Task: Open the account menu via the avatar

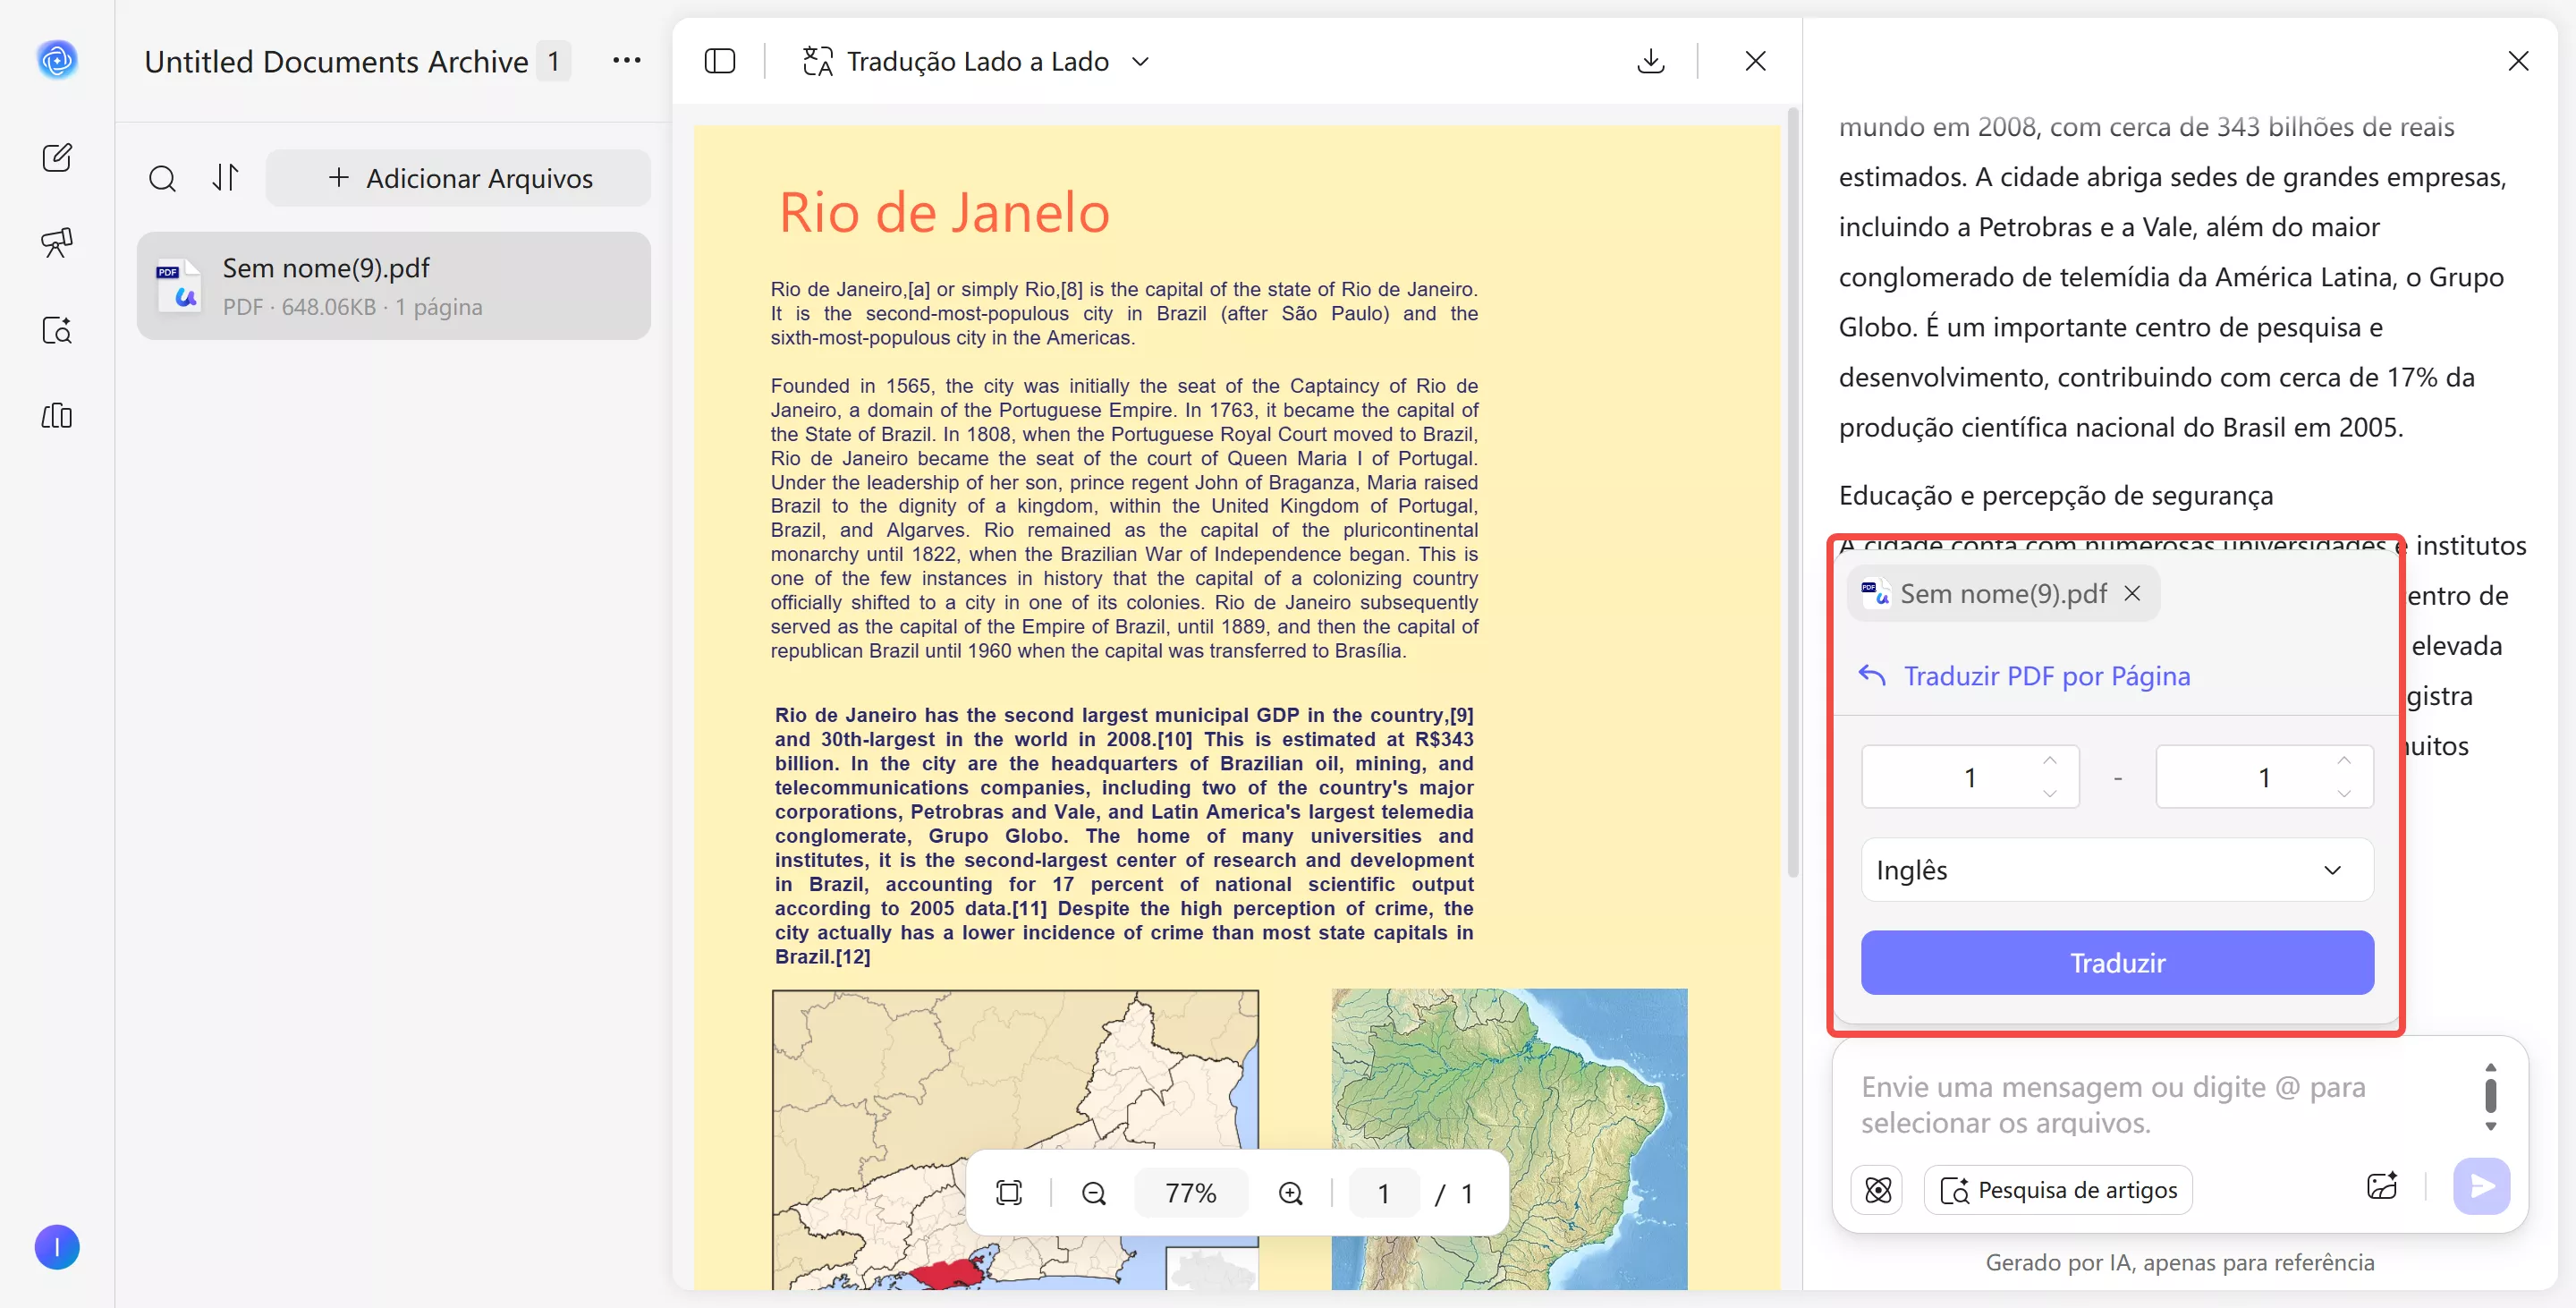Action: [57, 1247]
